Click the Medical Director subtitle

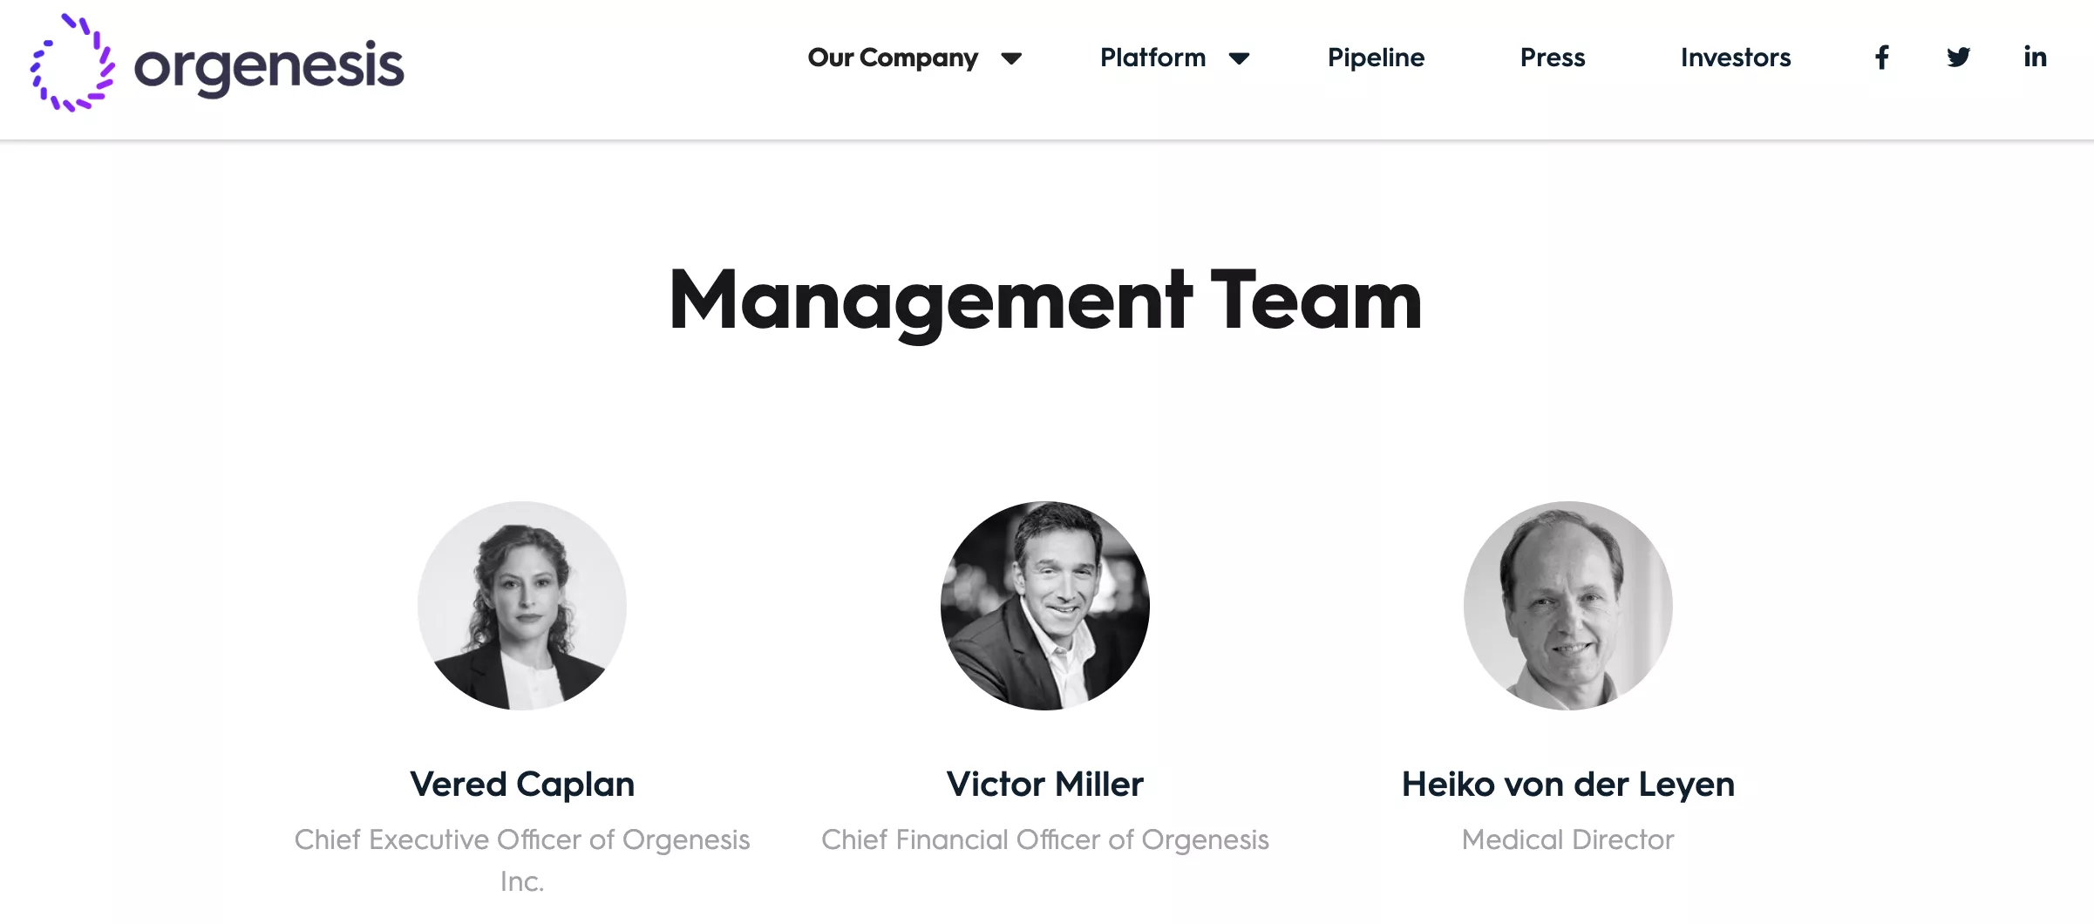click(1567, 839)
